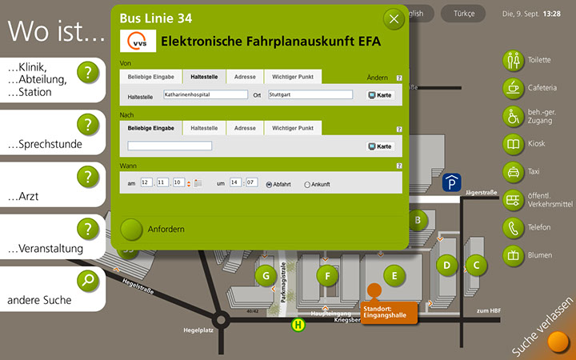
Task: Tap the Toilette icon
Action: tap(513, 60)
